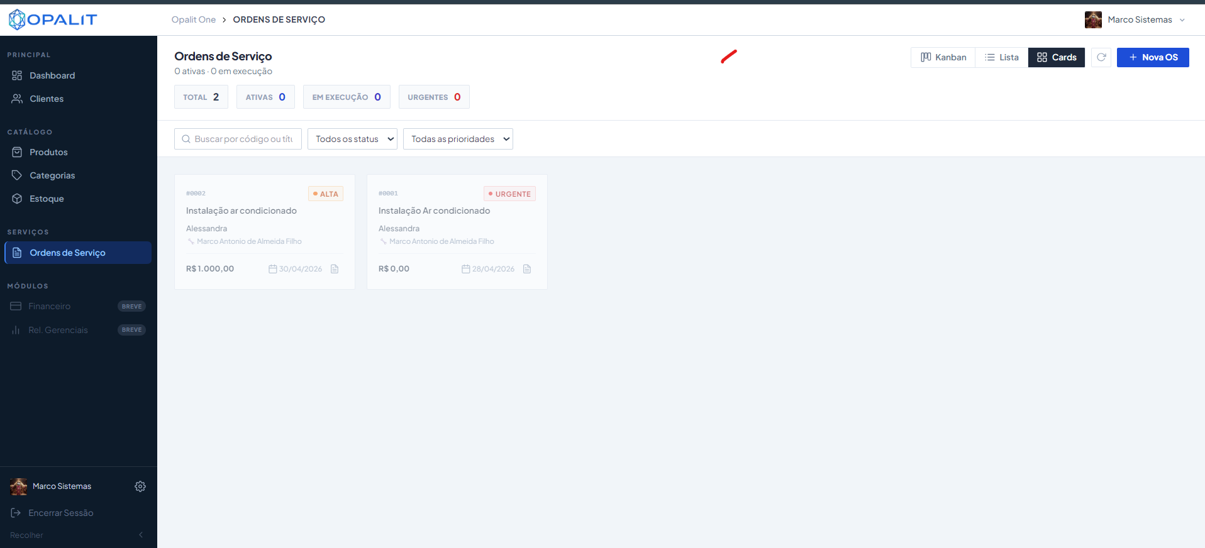Select the Cards view
This screenshot has width=1205, height=548.
1057,57
